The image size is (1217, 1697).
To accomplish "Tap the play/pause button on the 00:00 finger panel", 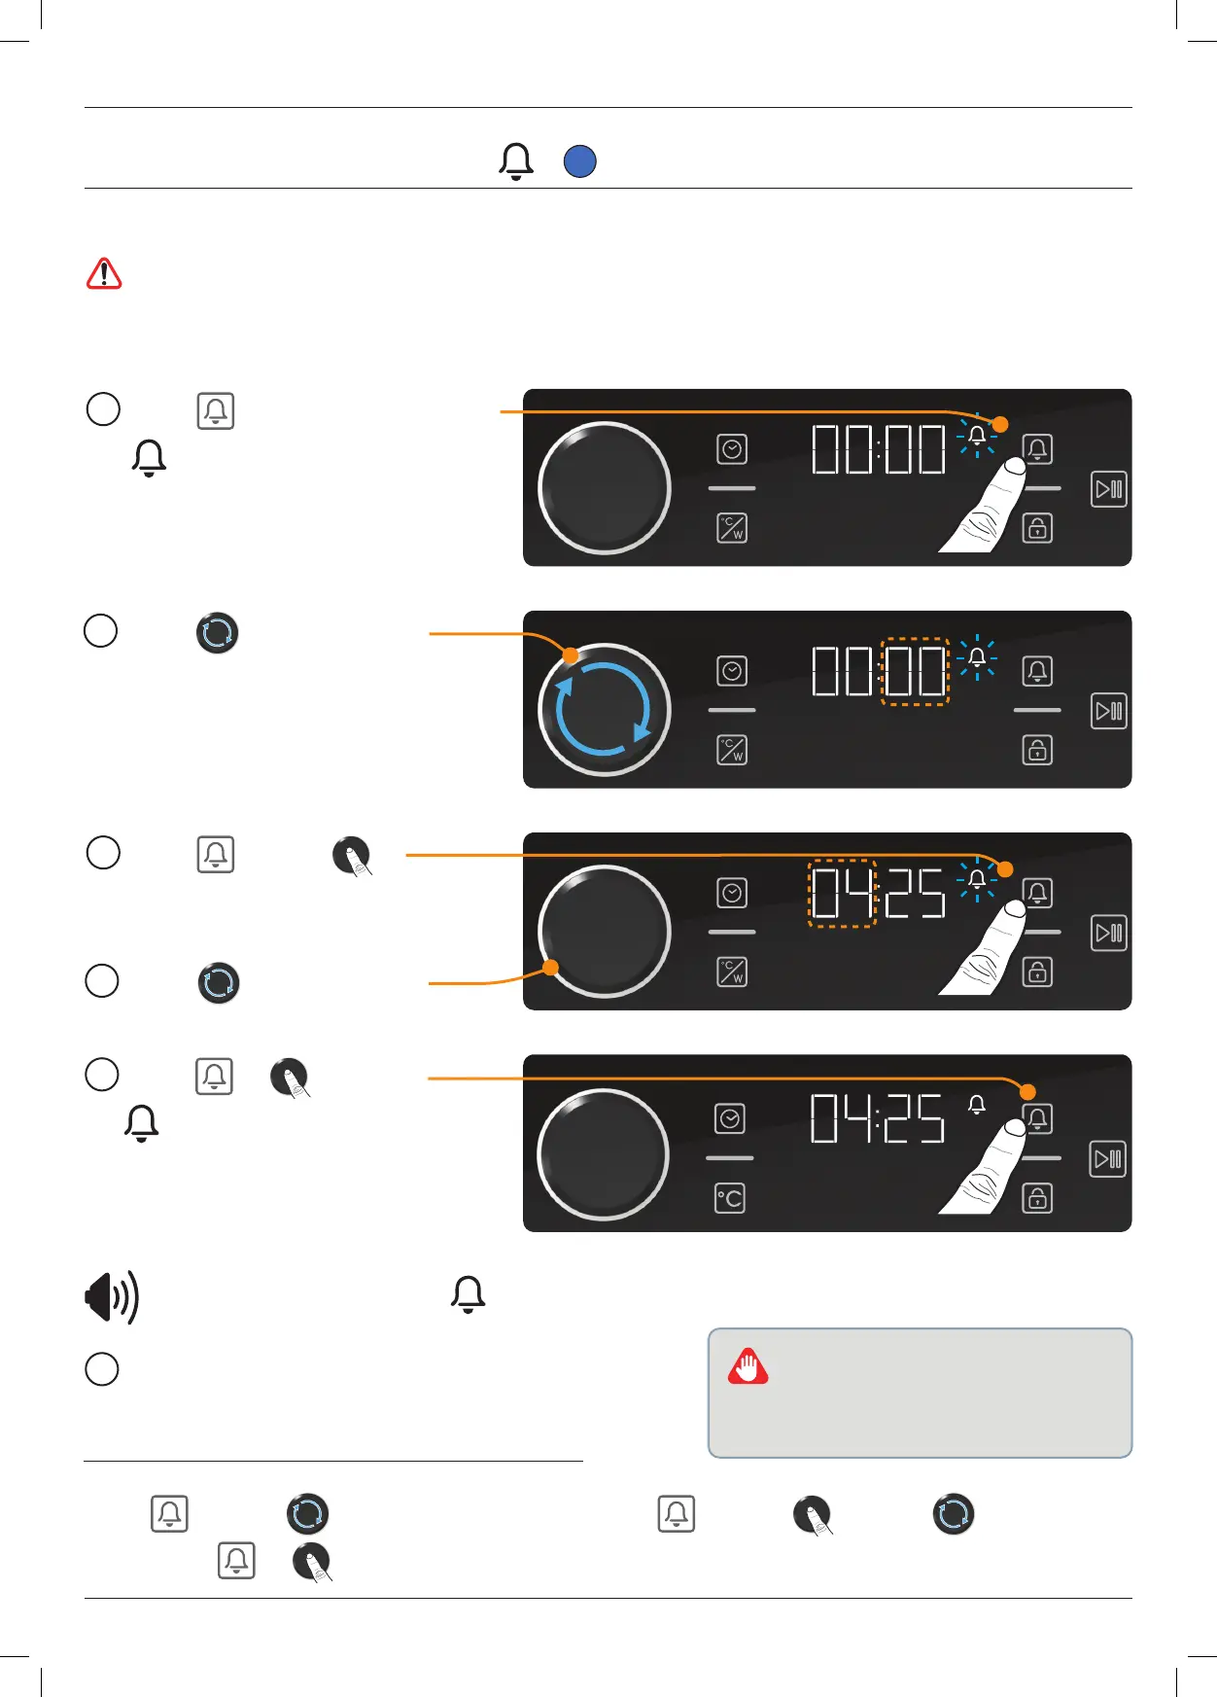I will point(1108,489).
